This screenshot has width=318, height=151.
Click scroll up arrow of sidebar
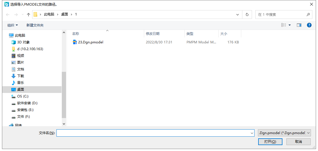[x=64, y=32]
